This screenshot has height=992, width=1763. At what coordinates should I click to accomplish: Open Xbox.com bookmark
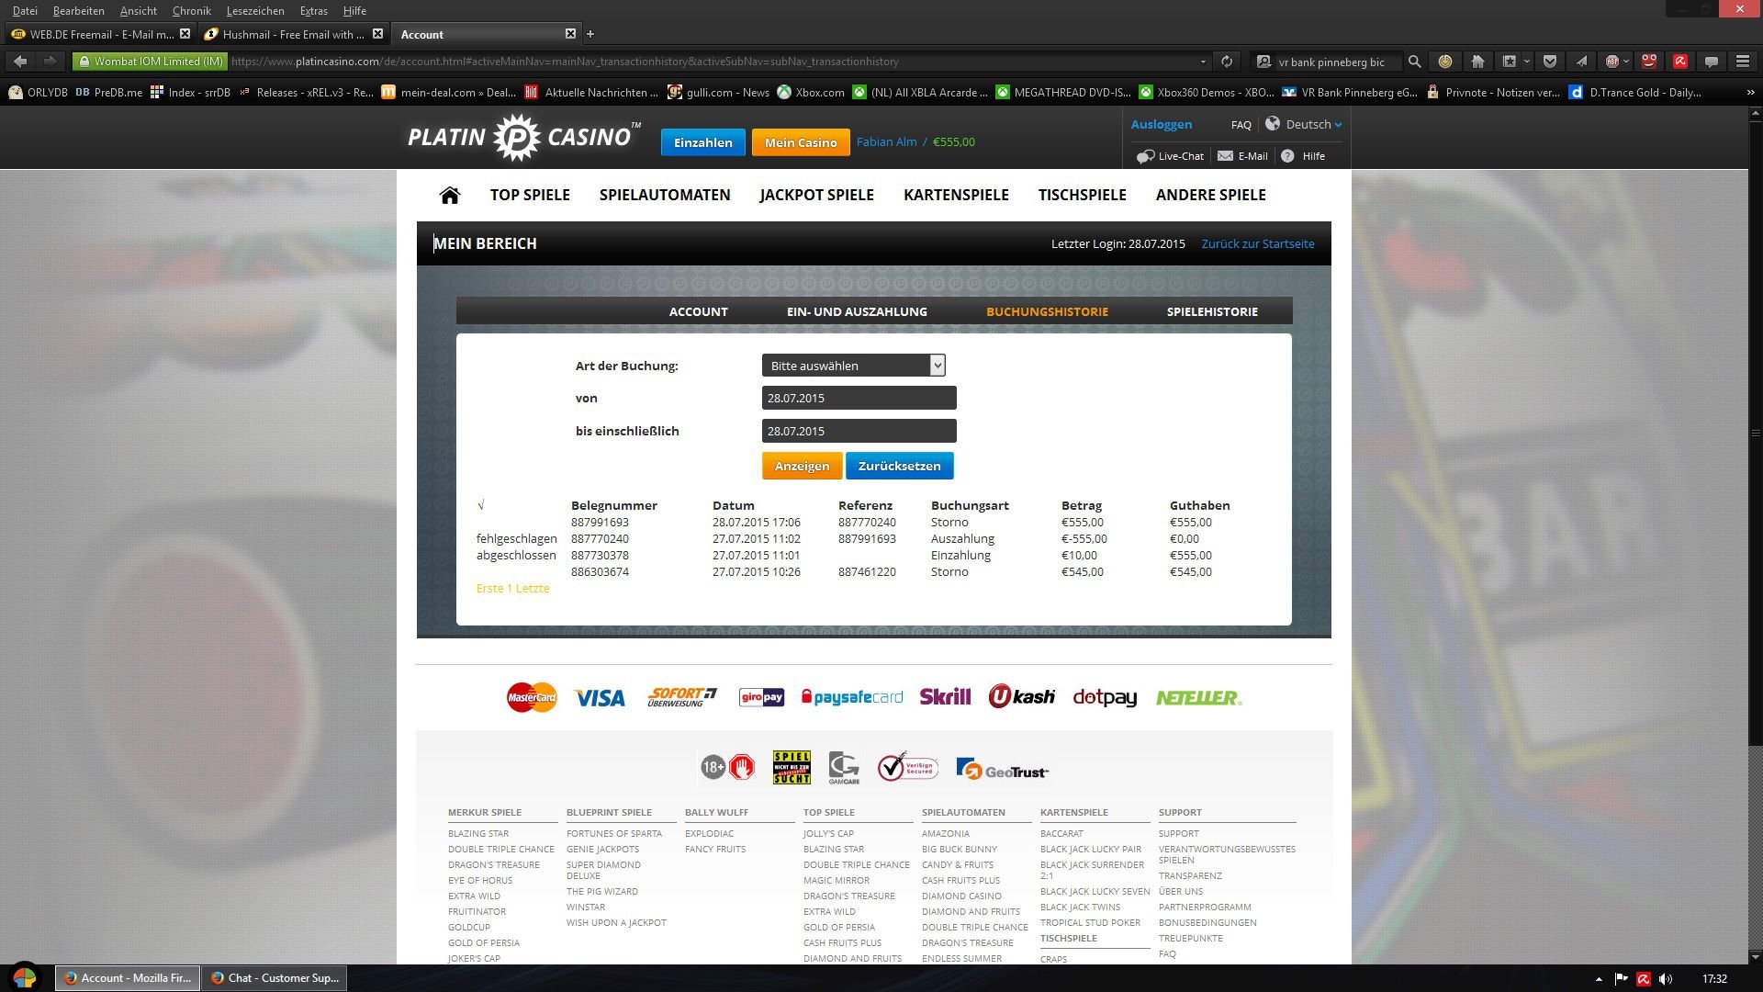click(811, 92)
